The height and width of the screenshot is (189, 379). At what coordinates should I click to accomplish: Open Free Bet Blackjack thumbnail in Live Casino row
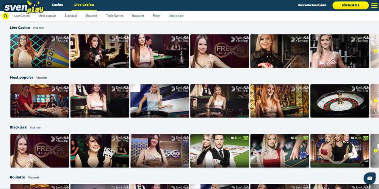pyautogui.click(x=220, y=51)
